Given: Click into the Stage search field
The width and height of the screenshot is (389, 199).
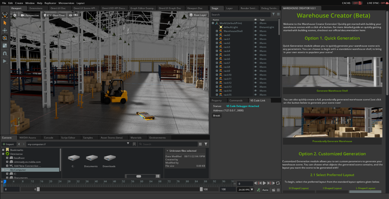Looking at the screenshot, I should 241,15.
